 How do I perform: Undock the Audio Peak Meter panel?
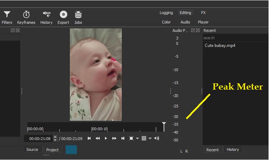point(193,30)
